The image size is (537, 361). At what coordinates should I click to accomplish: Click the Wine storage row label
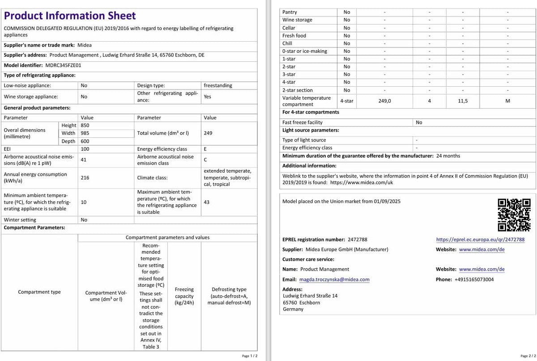[x=297, y=20]
